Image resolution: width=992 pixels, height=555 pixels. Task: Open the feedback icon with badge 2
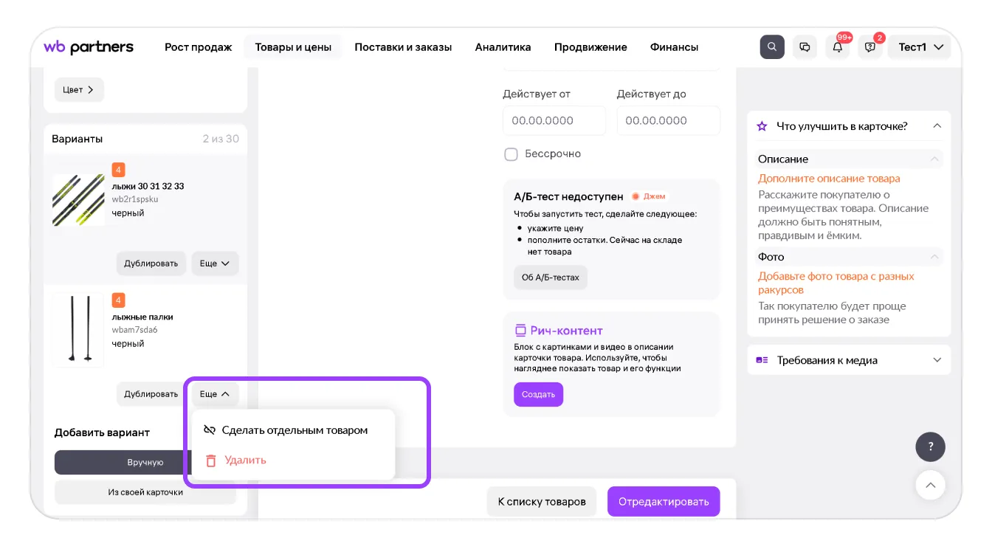[x=870, y=47]
